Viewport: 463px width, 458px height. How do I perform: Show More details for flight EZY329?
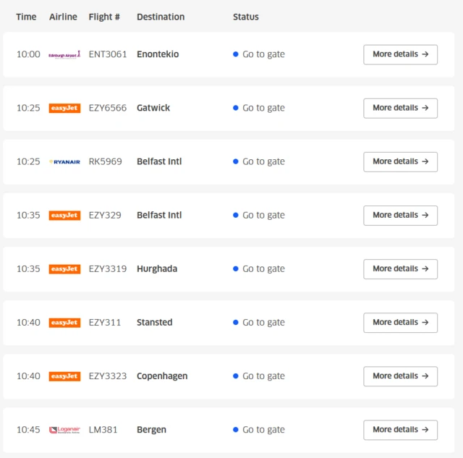tap(400, 216)
